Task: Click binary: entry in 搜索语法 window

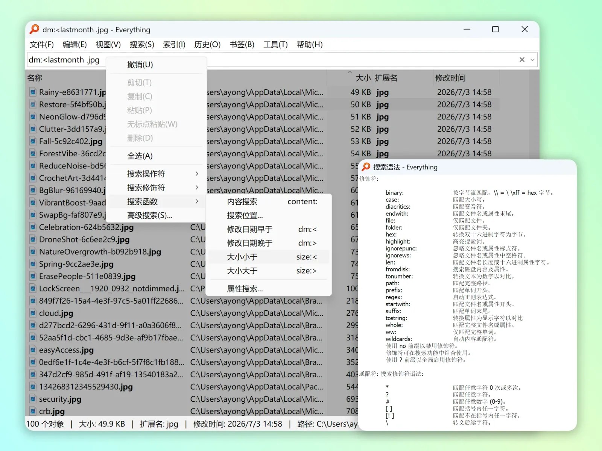Action: point(394,192)
